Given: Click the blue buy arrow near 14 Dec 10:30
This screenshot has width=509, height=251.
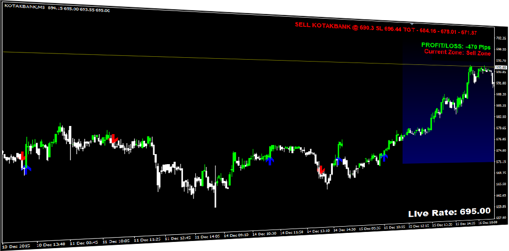Looking at the screenshot, I should coord(270,160).
